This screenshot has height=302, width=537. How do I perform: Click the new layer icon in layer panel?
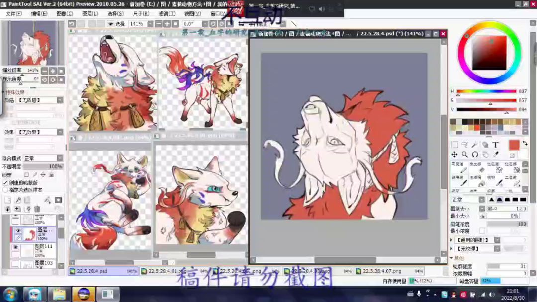tap(8, 200)
